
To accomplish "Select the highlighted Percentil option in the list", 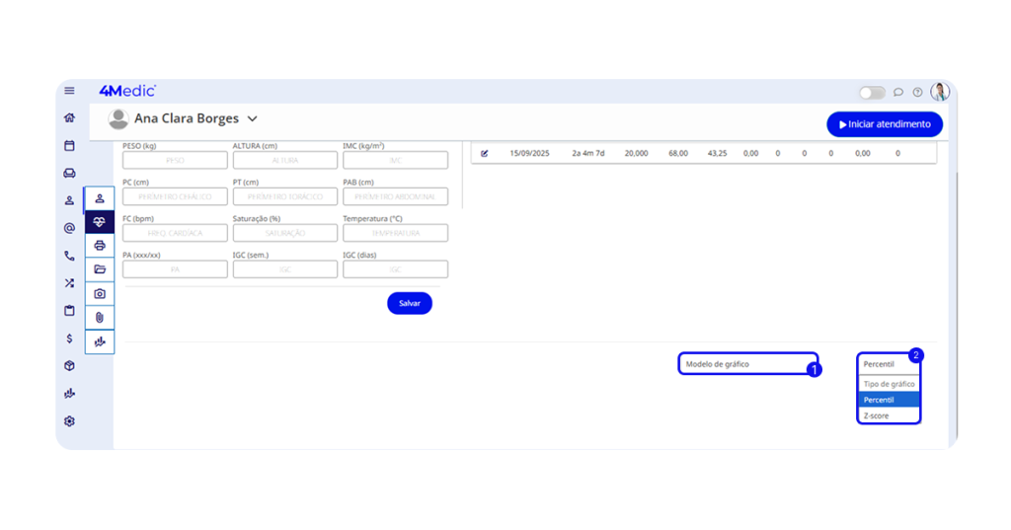I will pyautogui.click(x=889, y=400).
